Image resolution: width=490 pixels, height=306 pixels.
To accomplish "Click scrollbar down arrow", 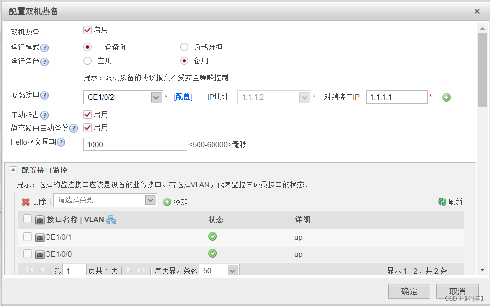I will pos(483,270).
